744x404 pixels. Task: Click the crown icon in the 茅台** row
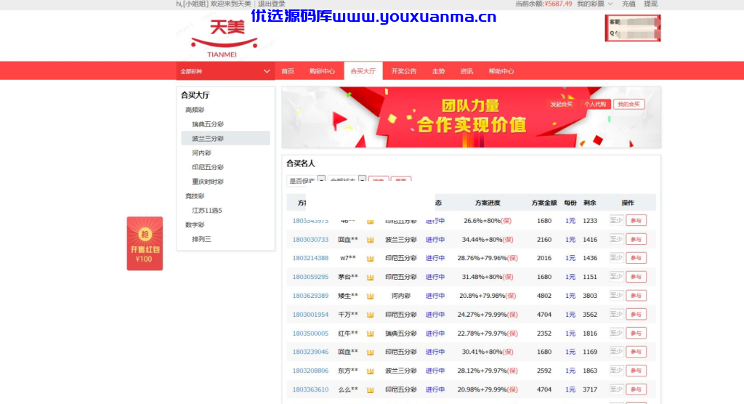click(370, 278)
